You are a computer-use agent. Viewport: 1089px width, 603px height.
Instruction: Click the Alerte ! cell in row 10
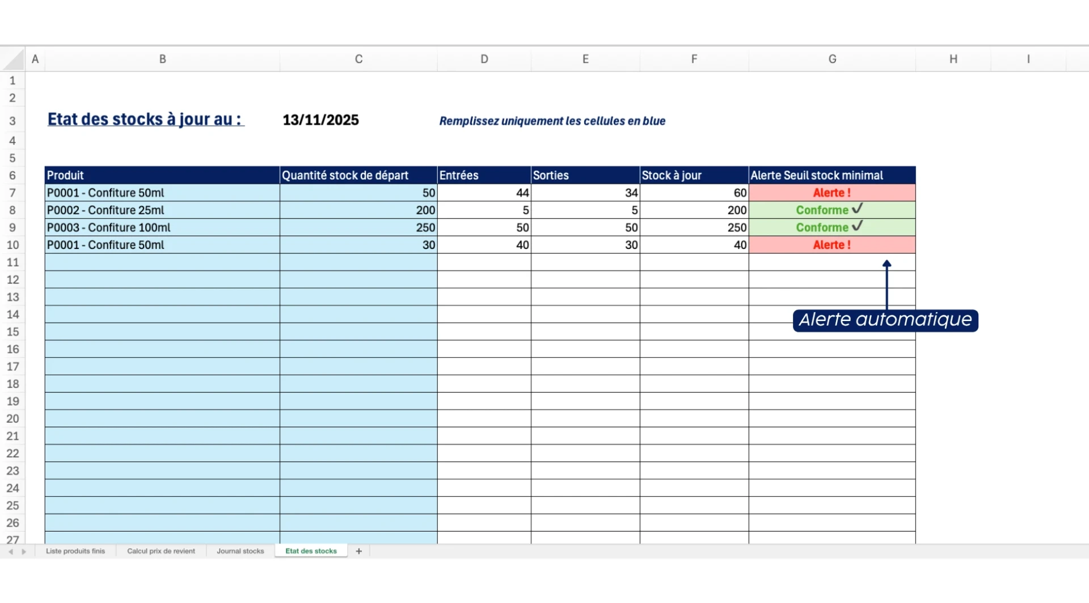tap(832, 245)
